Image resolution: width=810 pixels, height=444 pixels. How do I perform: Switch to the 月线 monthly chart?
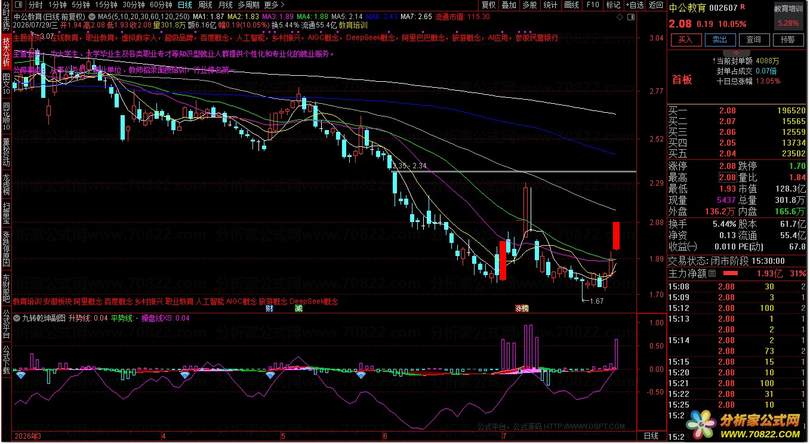225,5
